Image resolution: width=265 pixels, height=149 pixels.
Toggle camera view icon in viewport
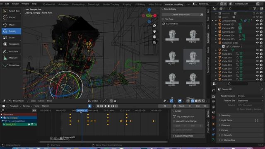(x=154, y=37)
